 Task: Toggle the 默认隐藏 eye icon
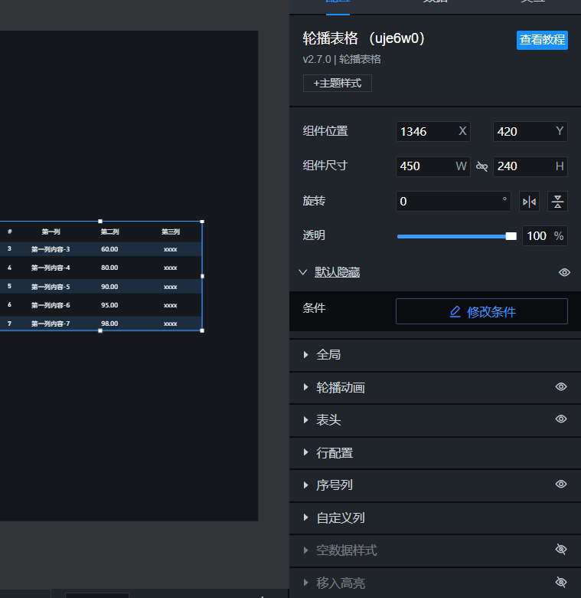tap(564, 272)
